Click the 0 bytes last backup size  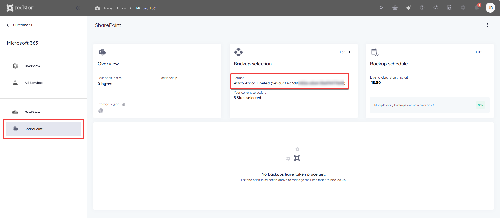pyautogui.click(x=105, y=84)
